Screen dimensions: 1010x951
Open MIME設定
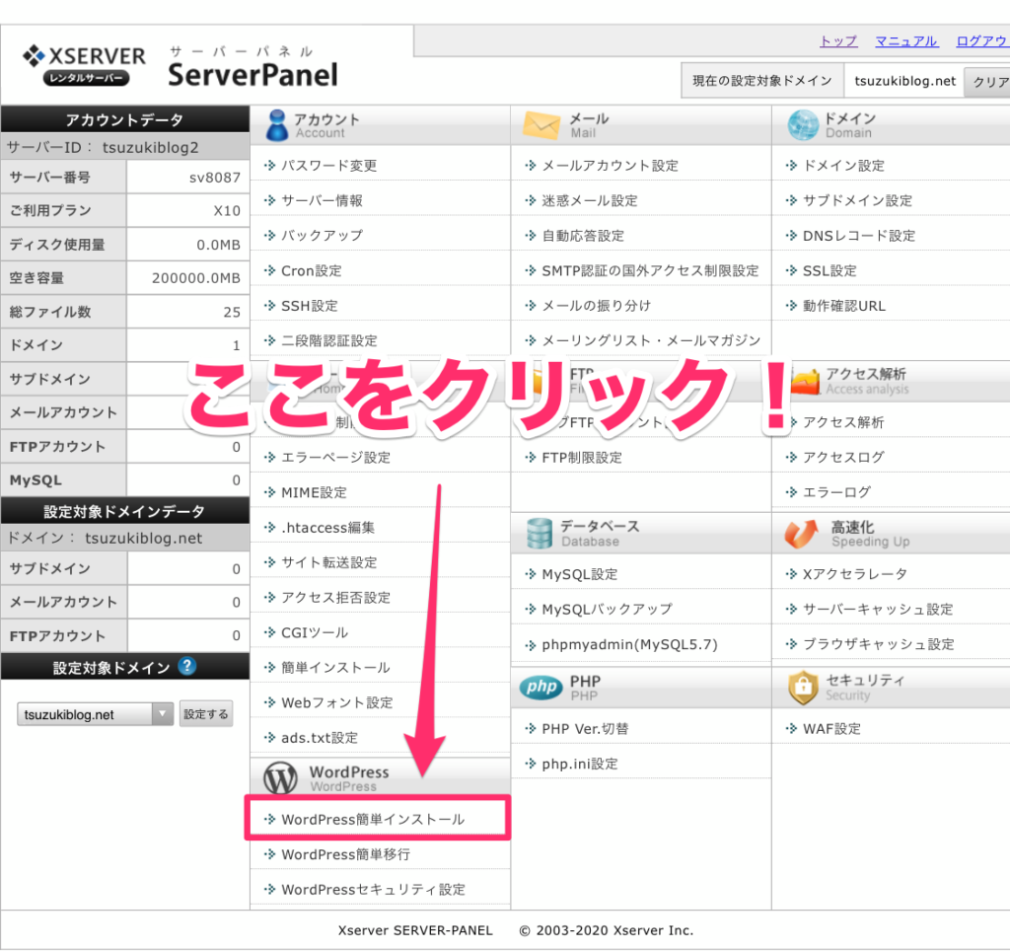click(315, 492)
